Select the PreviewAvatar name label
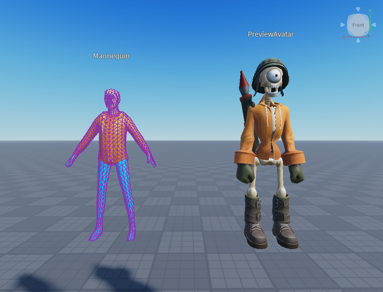Screen dimensions: 383x292 click(x=270, y=34)
